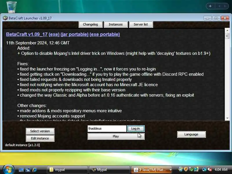Click the changelog scrollbar thumb
This screenshot has height=174, width=232.
tap(227, 36)
